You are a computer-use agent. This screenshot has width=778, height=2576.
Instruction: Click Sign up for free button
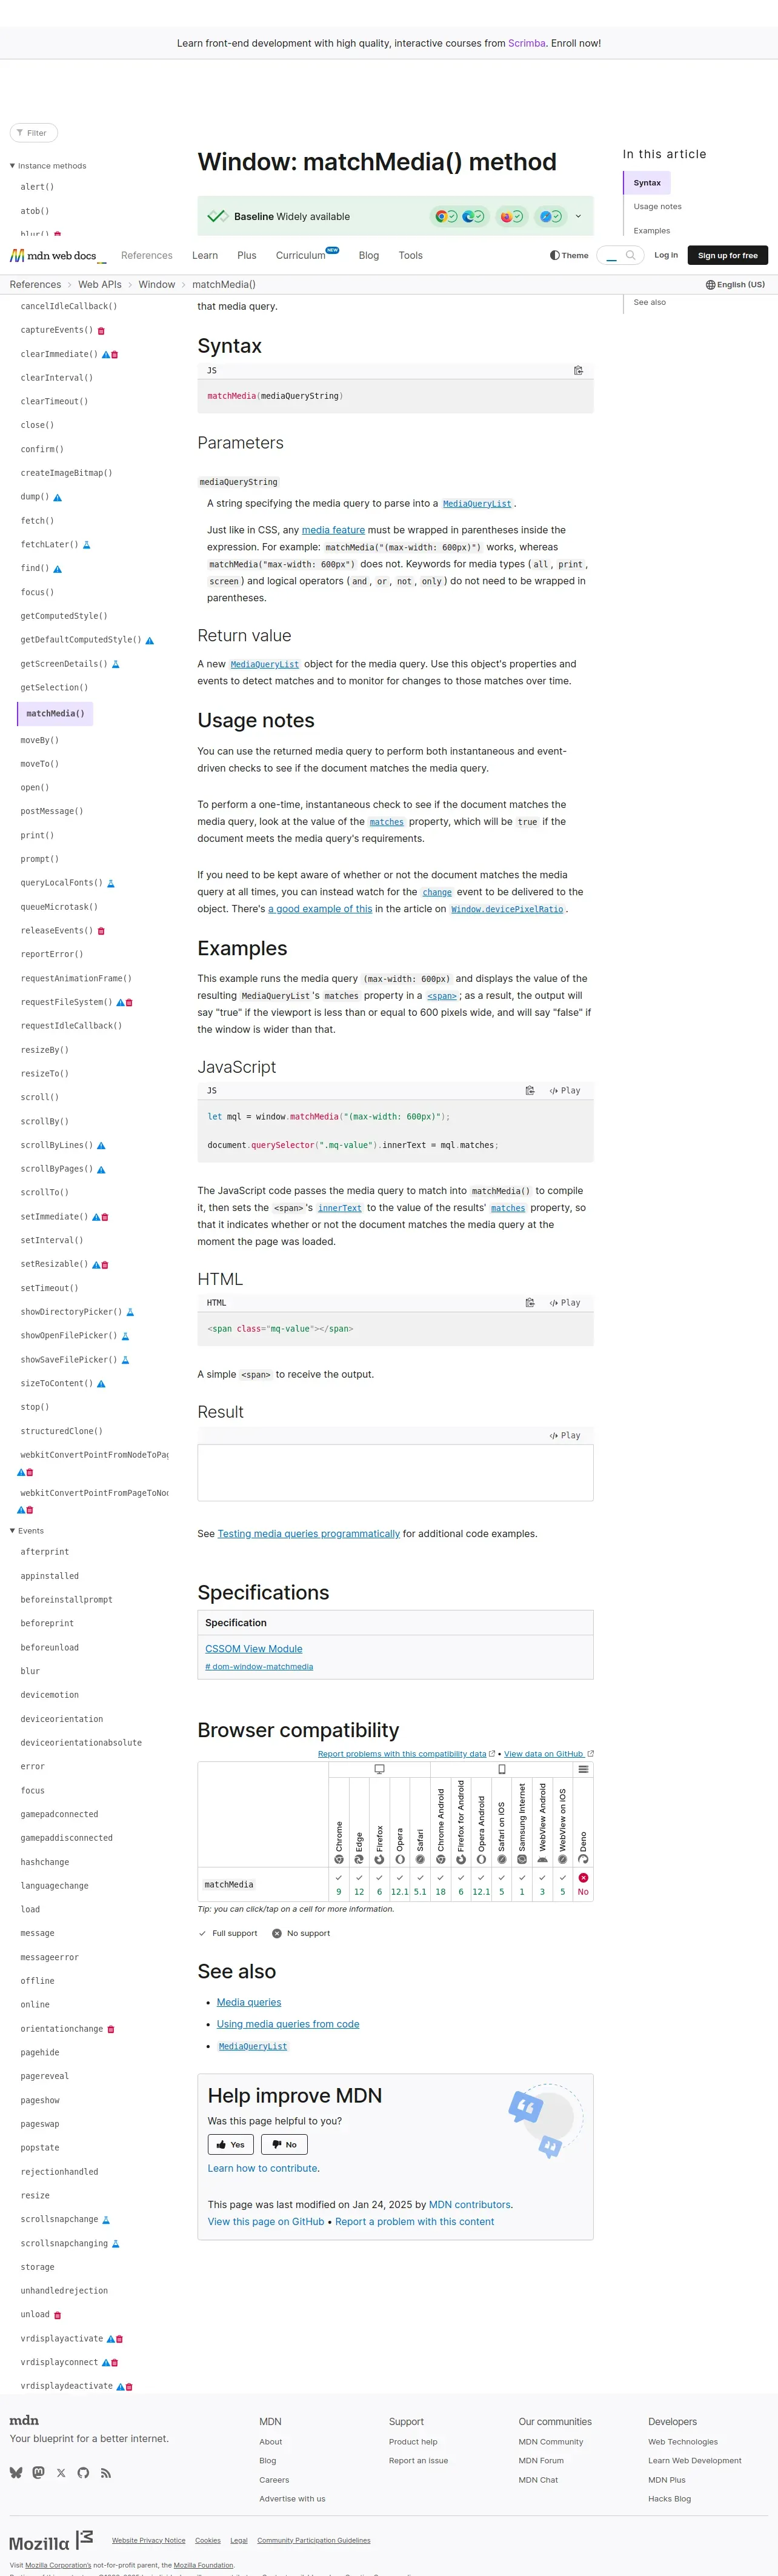[728, 255]
